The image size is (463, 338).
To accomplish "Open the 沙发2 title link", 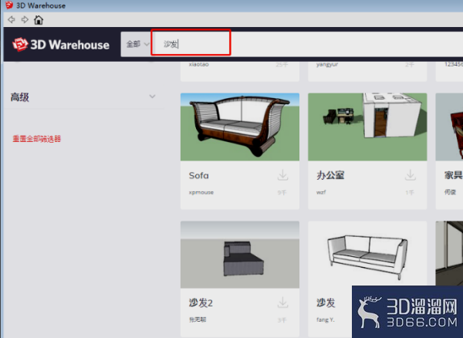I will coord(201,303).
